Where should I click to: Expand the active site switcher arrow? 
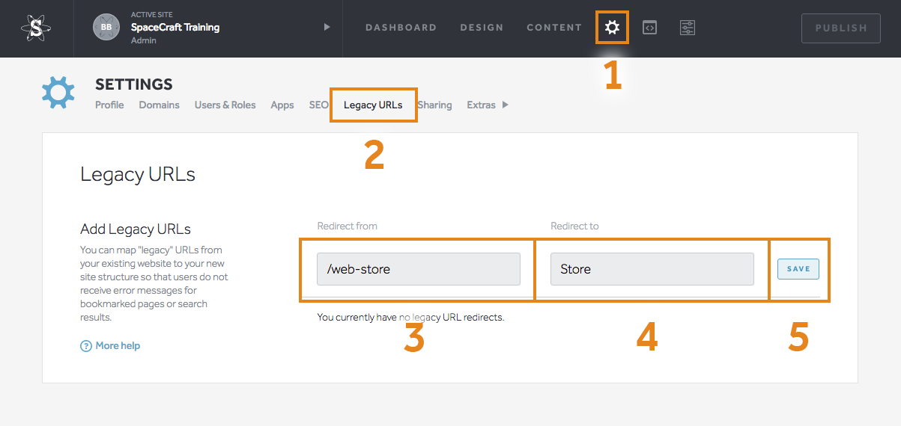[x=327, y=28]
